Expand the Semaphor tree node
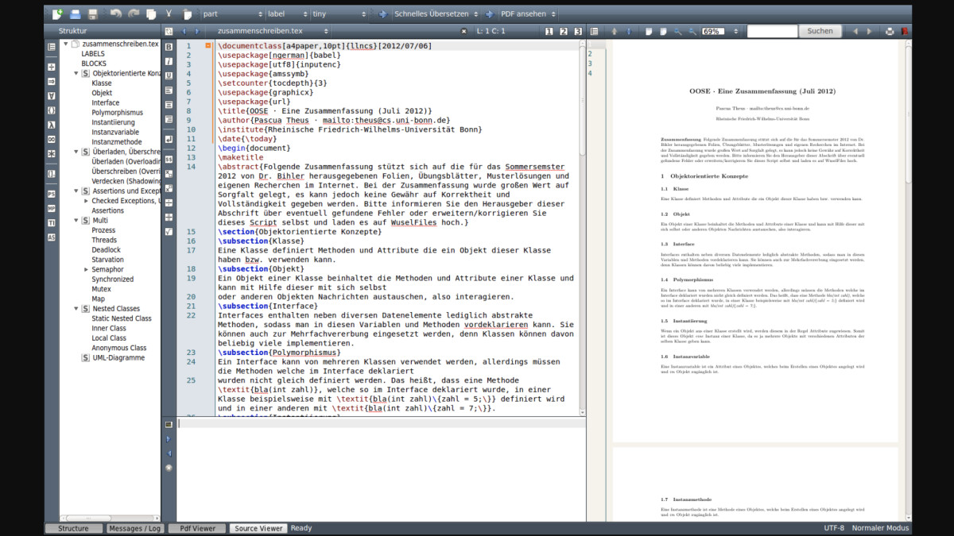 [x=86, y=269]
